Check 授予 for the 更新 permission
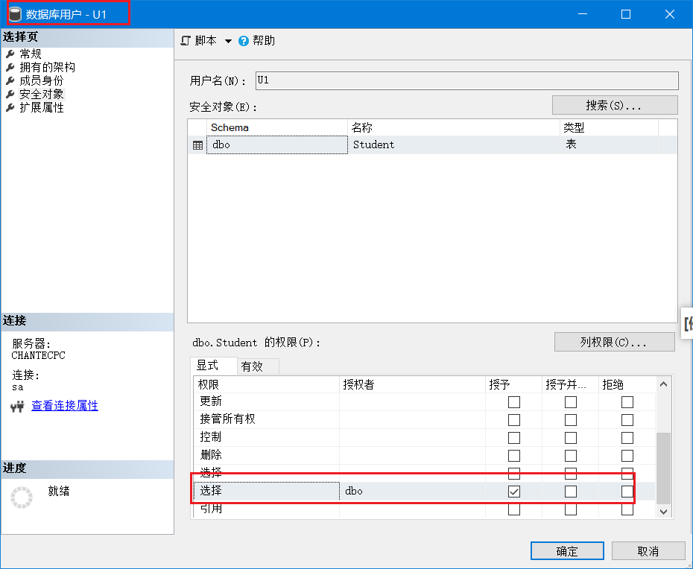 [514, 401]
